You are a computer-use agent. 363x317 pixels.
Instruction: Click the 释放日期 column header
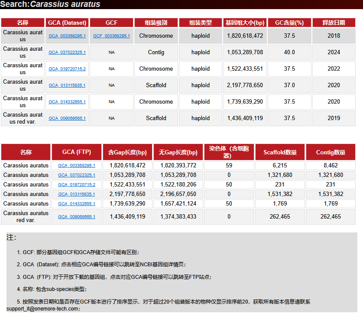[334, 23]
